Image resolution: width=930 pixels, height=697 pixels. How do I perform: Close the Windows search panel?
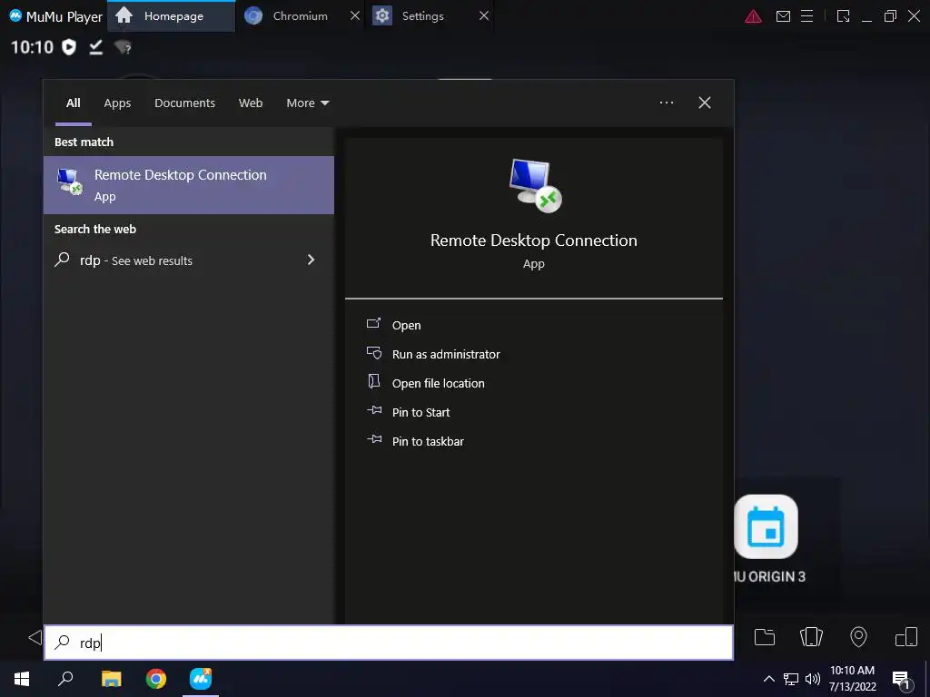click(x=705, y=103)
